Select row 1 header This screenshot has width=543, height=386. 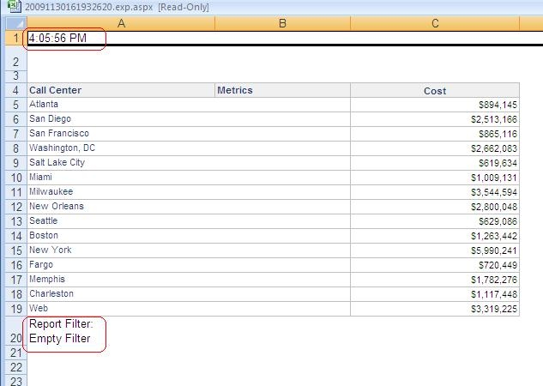pyautogui.click(x=16, y=38)
